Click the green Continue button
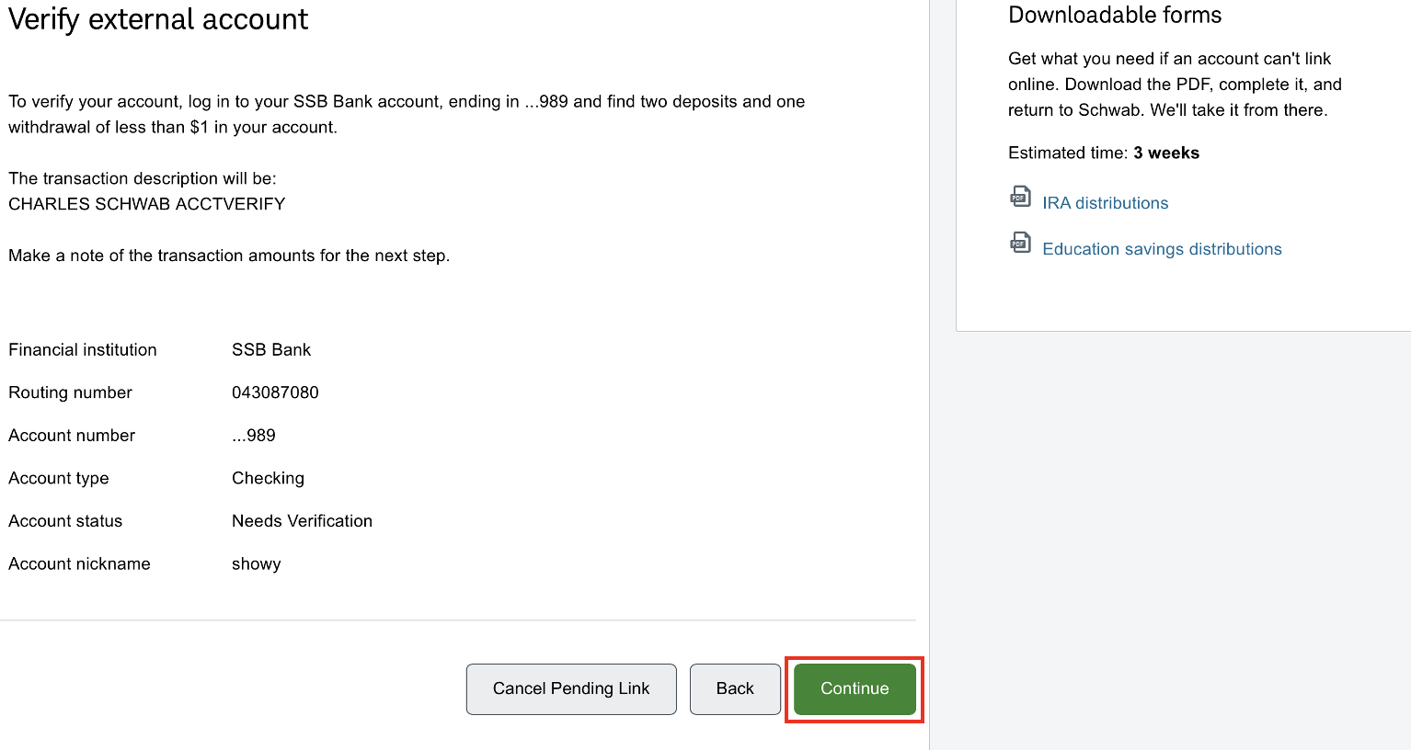The image size is (1411, 750). [x=855, y=688]
